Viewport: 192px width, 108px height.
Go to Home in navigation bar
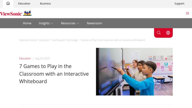click(x=27, y=23)
